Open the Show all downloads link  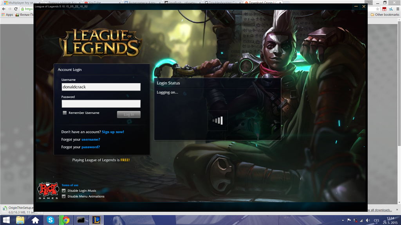click(380, 210)
